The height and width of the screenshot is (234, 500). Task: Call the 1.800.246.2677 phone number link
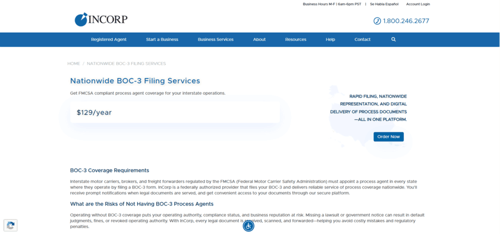click(x=406, y=21)
